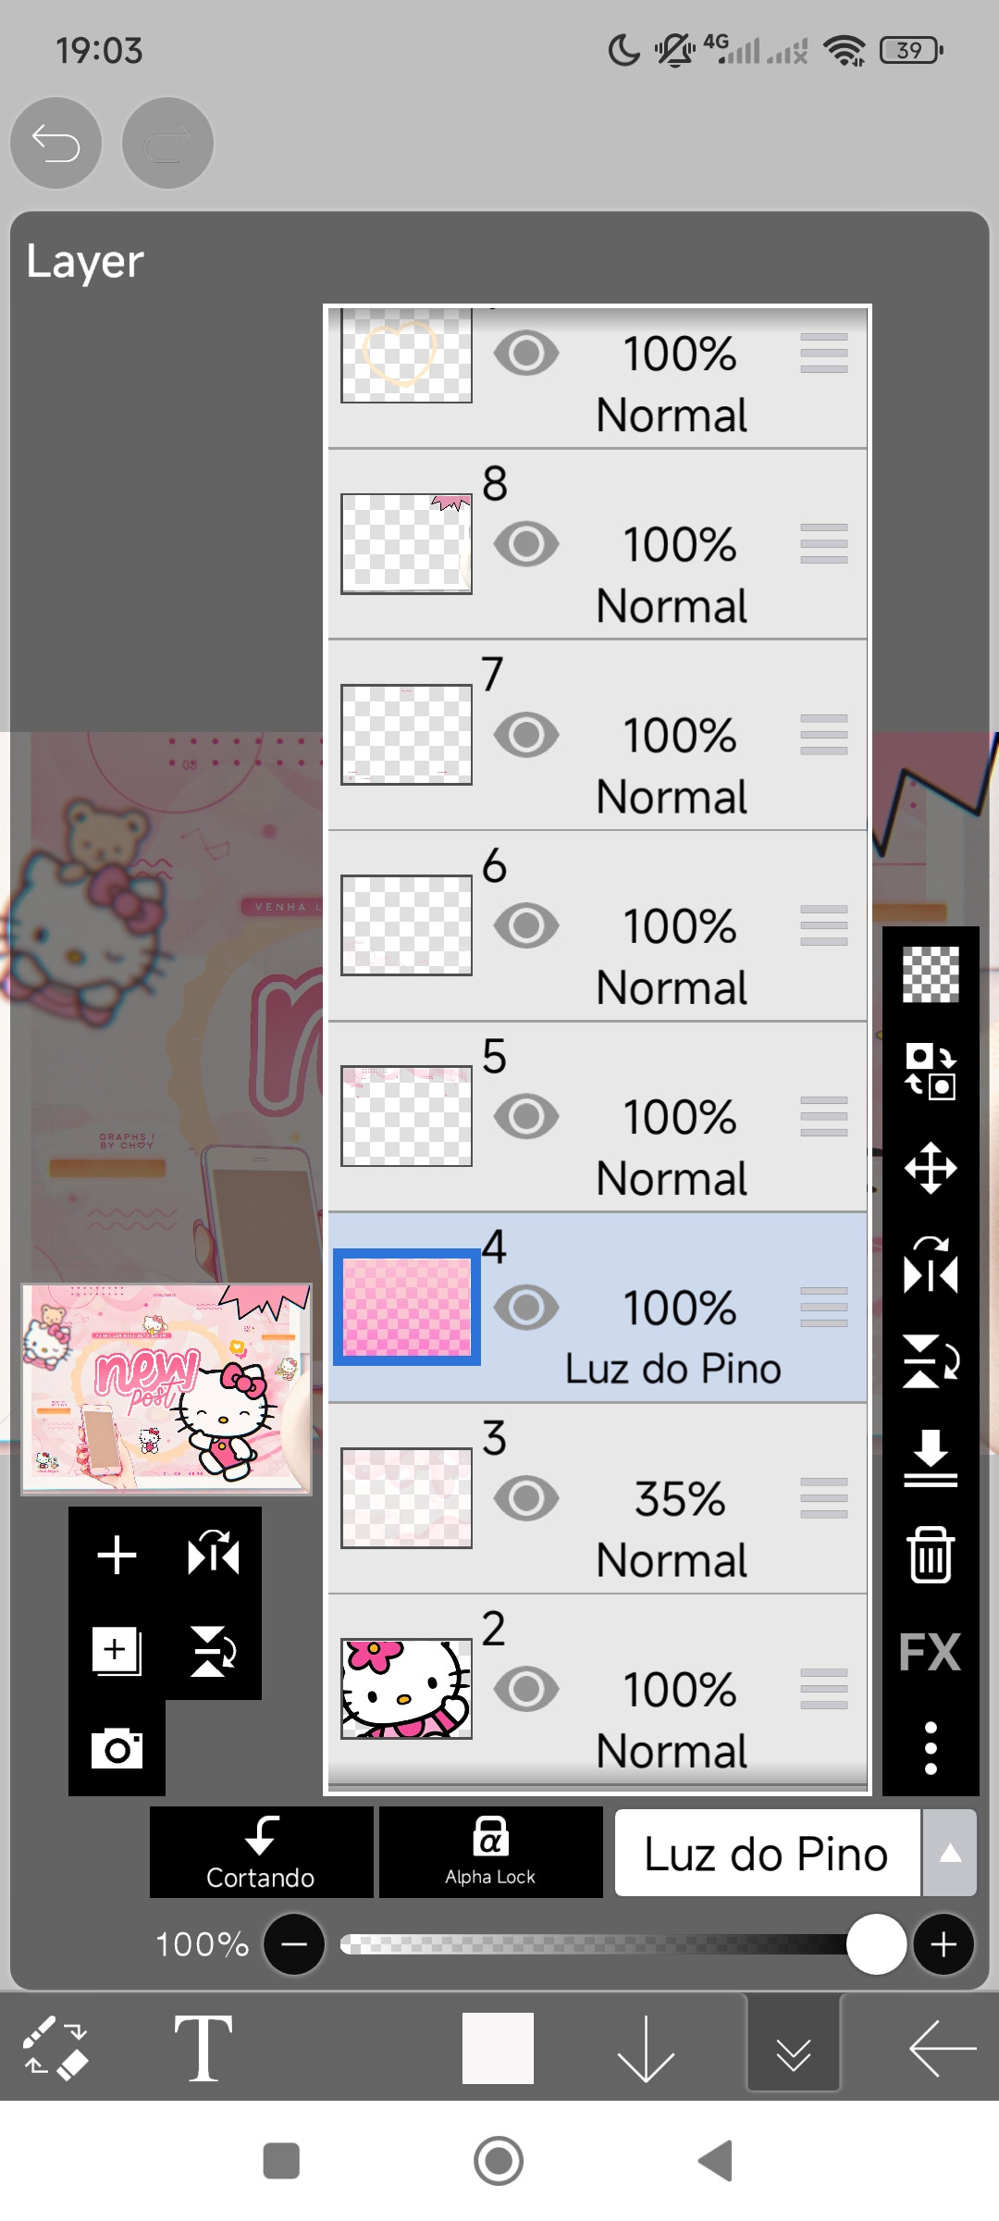Tap the undo arrow button
Image resolution: width=999 pixels, height=2221 pixels.
[55, 143]
